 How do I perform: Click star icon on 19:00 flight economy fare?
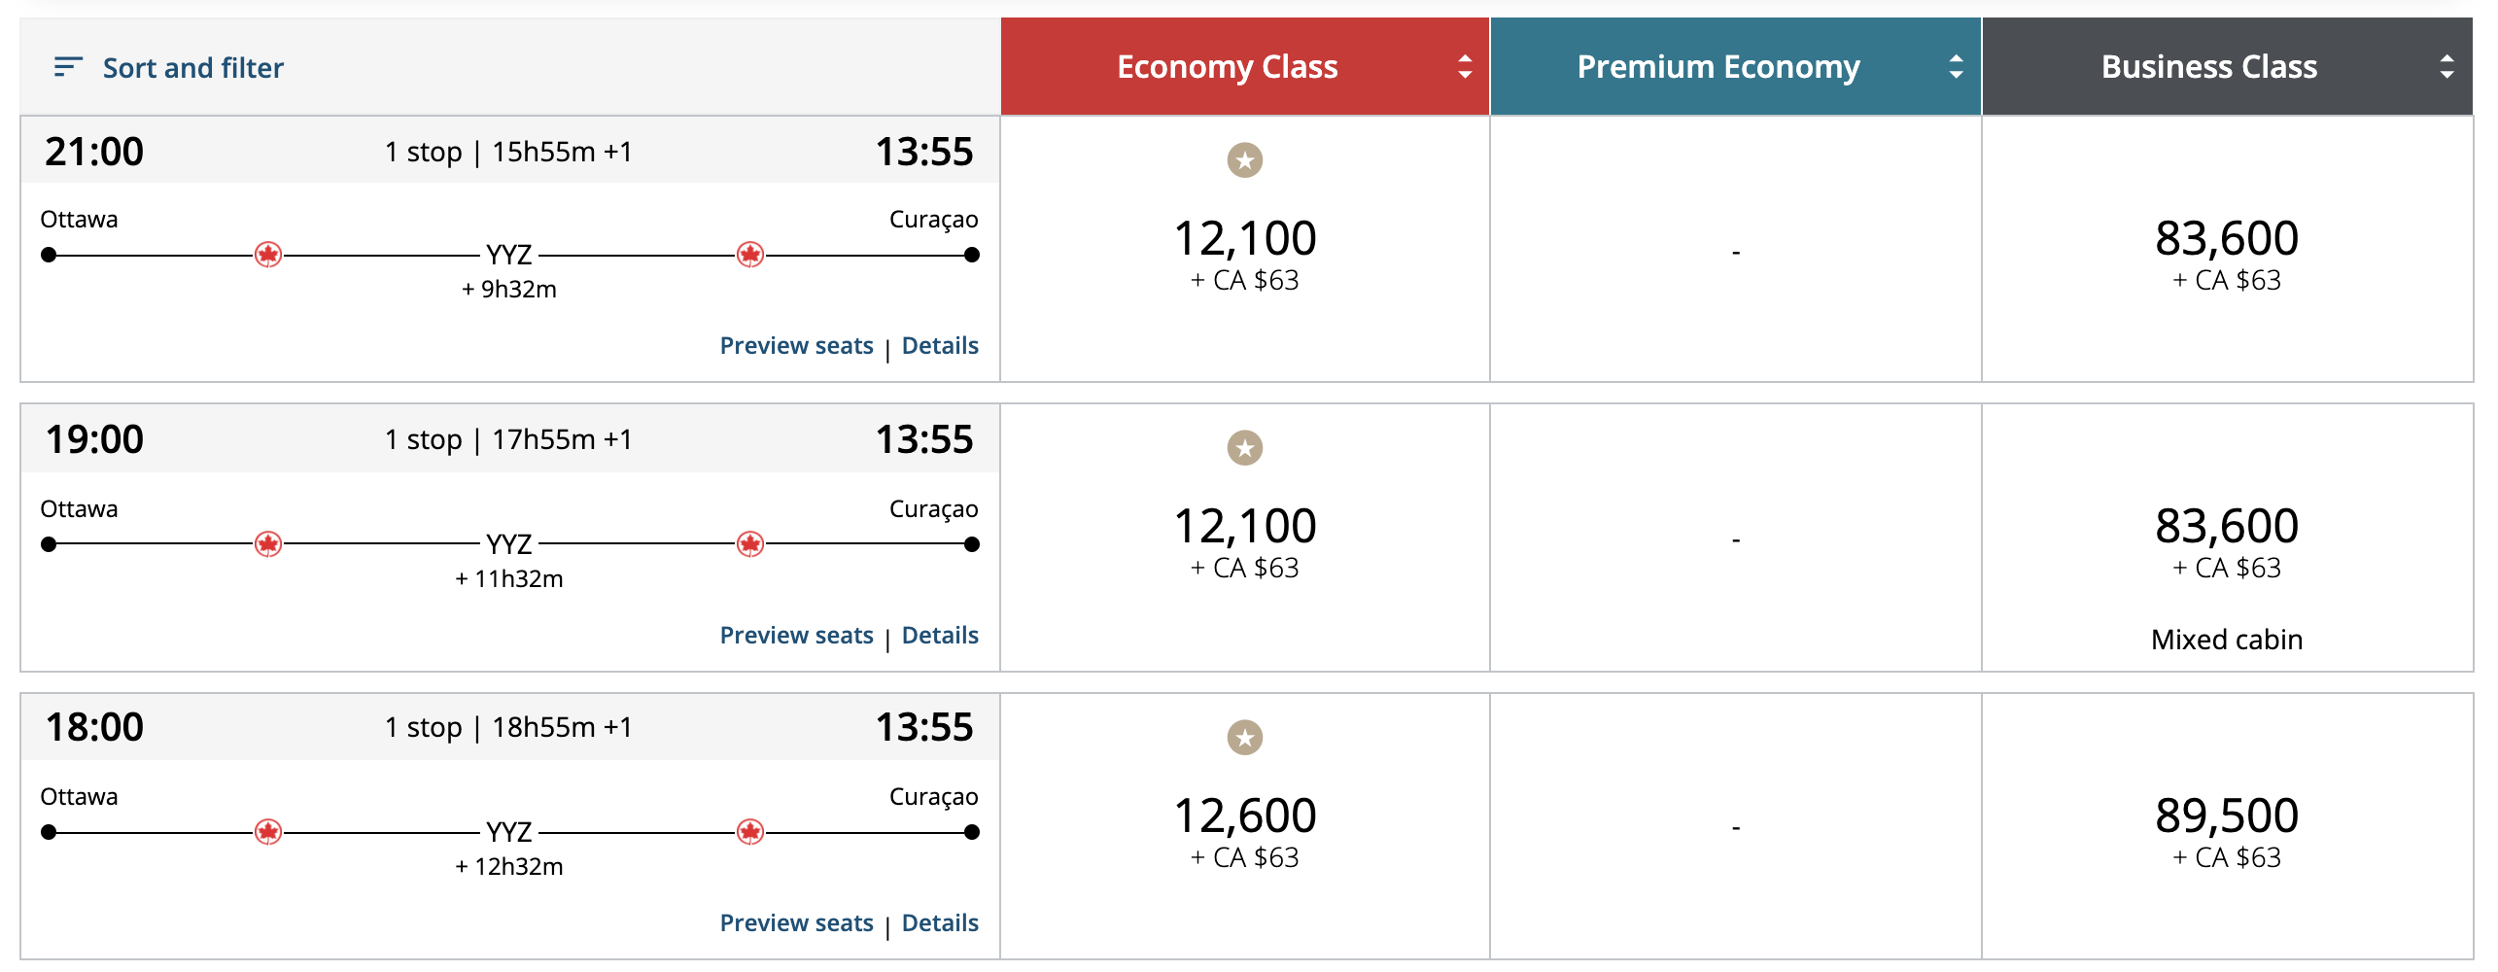[1244, 448]
